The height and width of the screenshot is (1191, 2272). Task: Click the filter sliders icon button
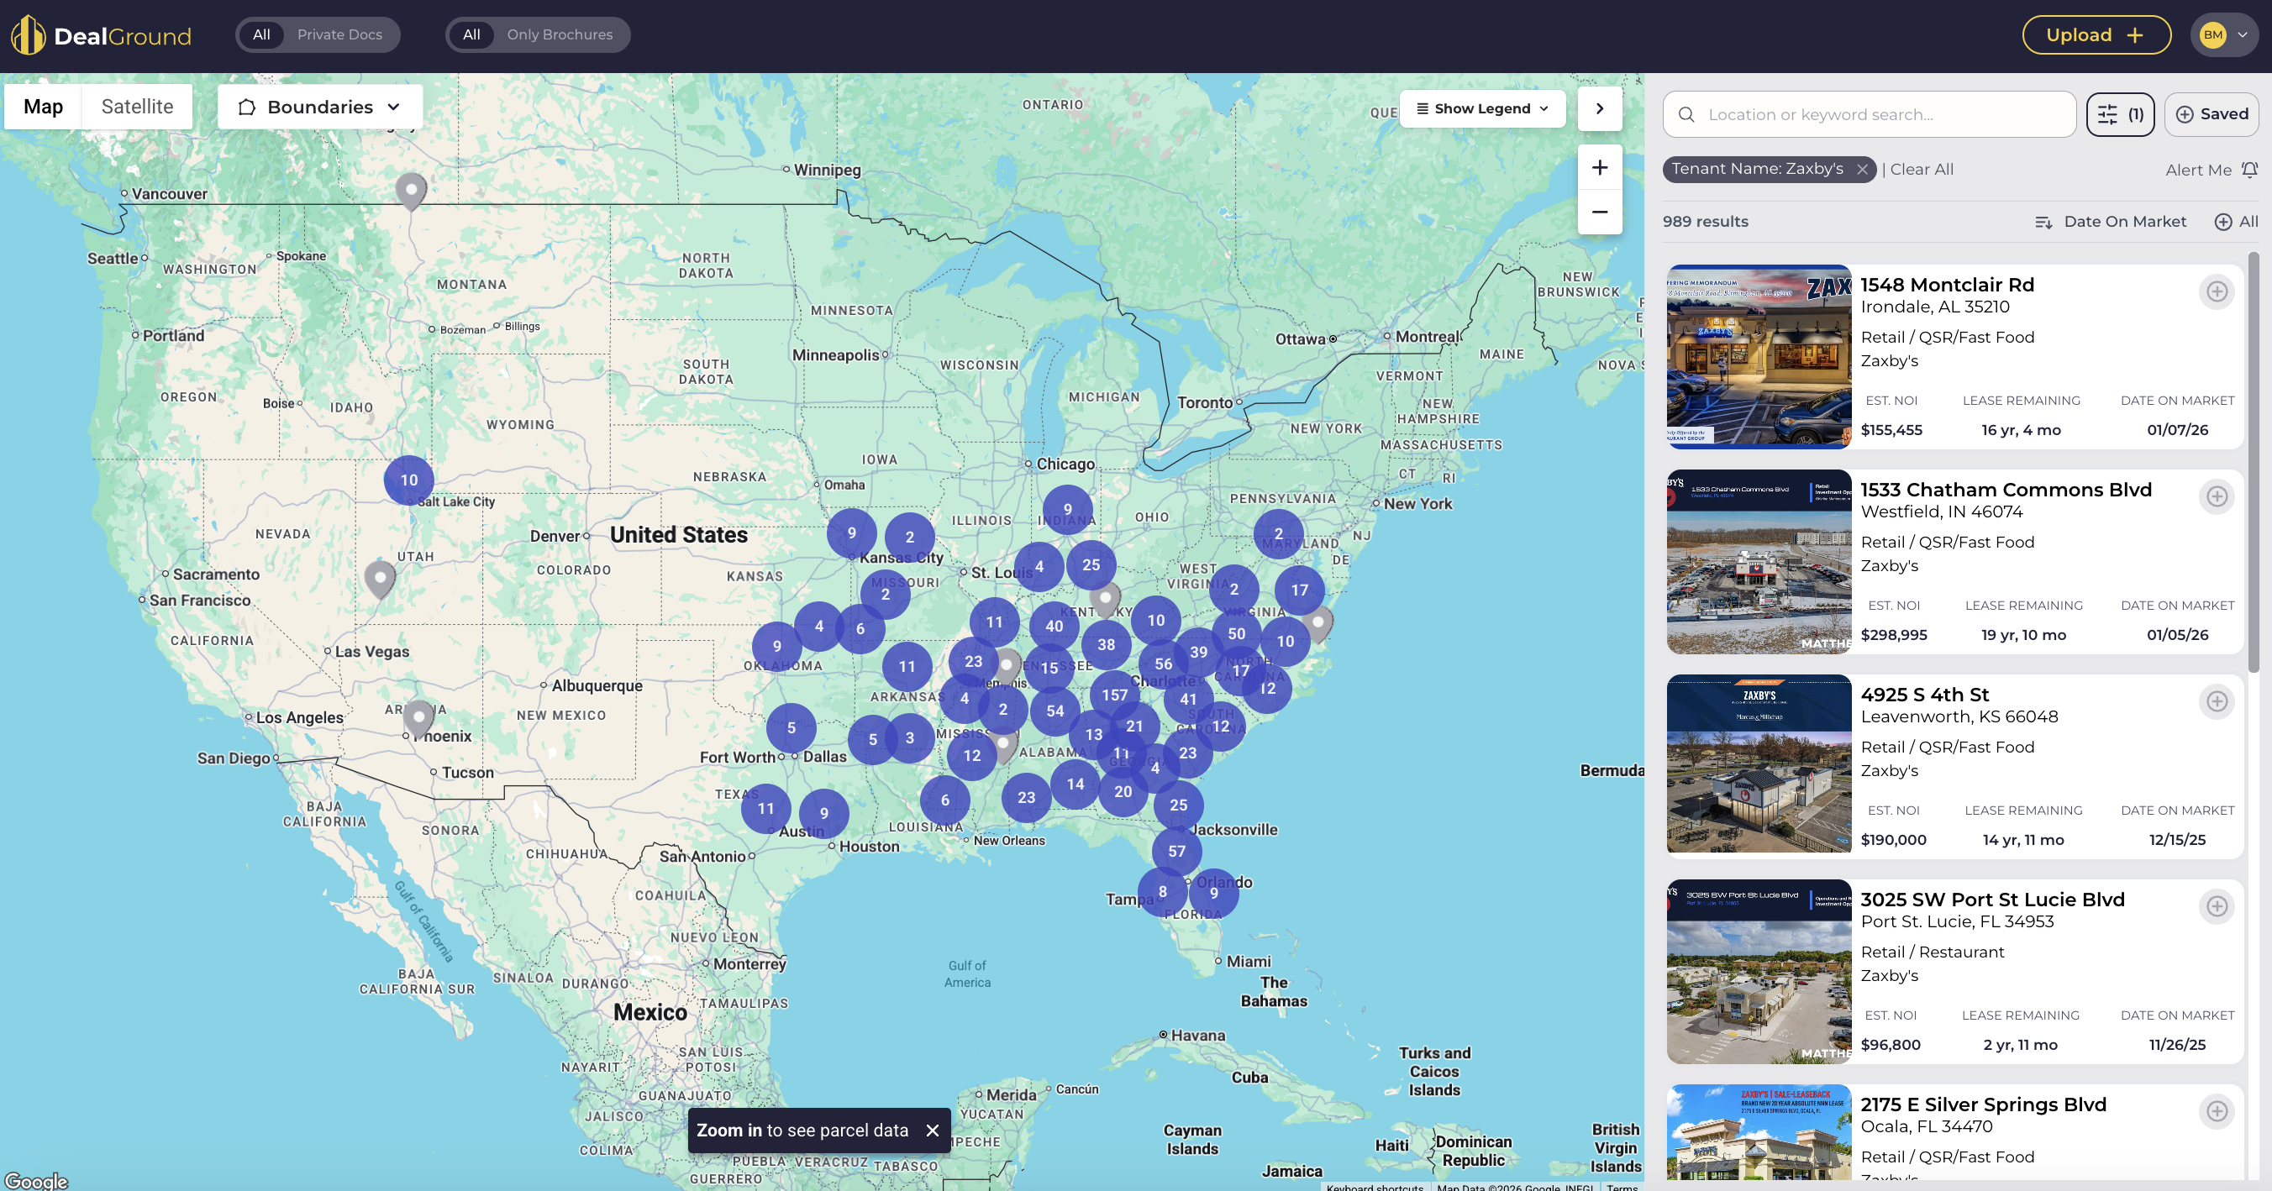point(2119,114)
